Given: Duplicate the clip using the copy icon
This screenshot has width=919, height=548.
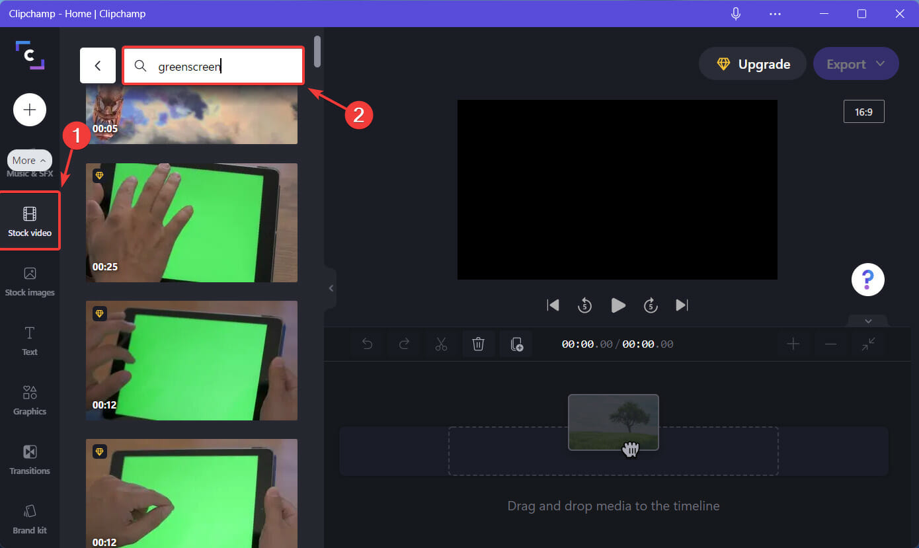Looking at the screenshot, I should point(516,344).
